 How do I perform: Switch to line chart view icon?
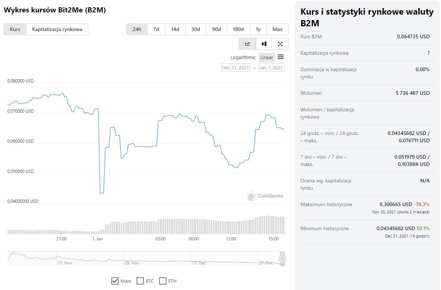[248, 44]
